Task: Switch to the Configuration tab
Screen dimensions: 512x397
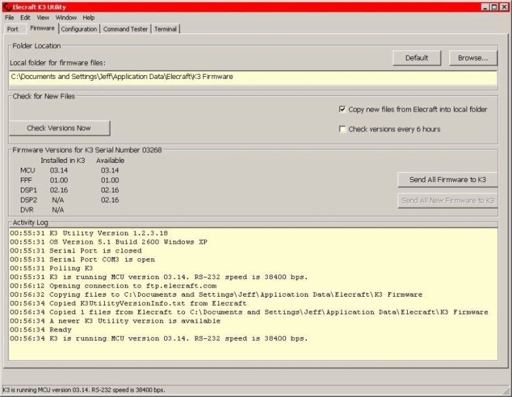Action: 79,29
